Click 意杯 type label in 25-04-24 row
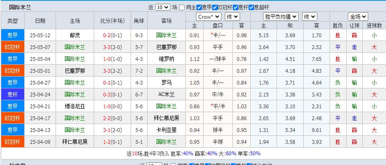This screenshot has height=165, width=386. coord(13,94)
